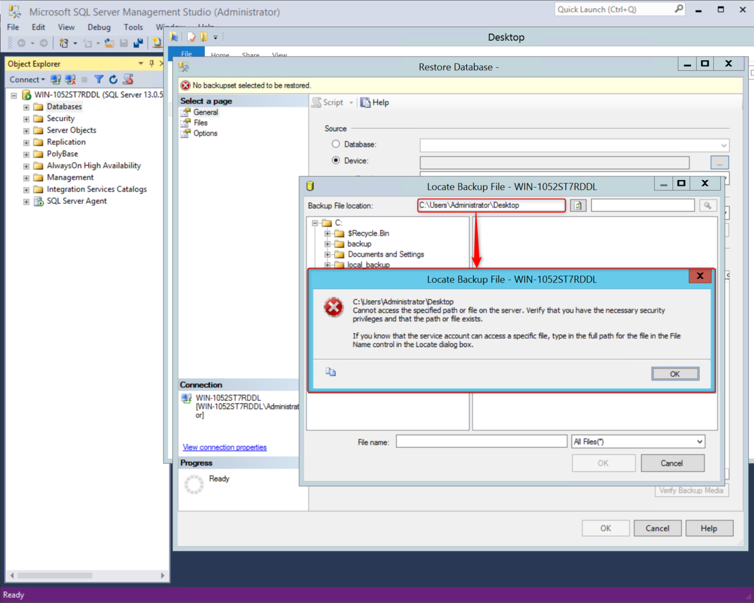Select the Management folder
754x603 pixels.
pyautogui.click(x=70, y=178)
